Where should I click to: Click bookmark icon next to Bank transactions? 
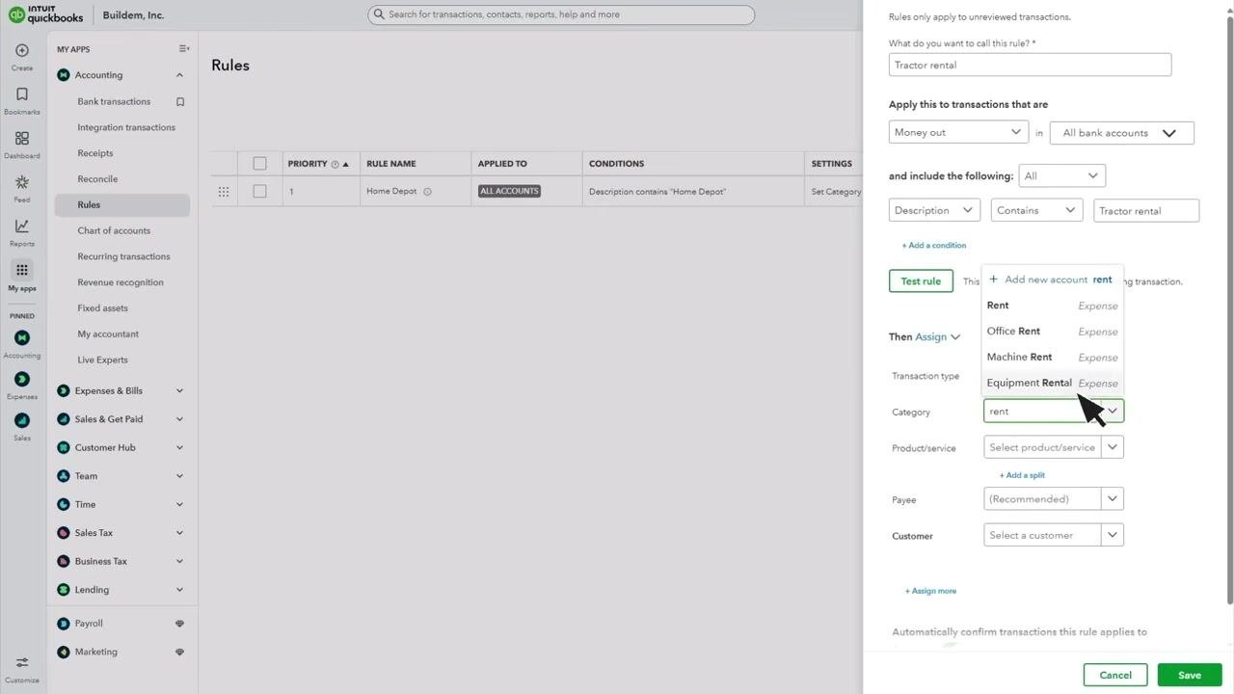[x=180, y=101]
